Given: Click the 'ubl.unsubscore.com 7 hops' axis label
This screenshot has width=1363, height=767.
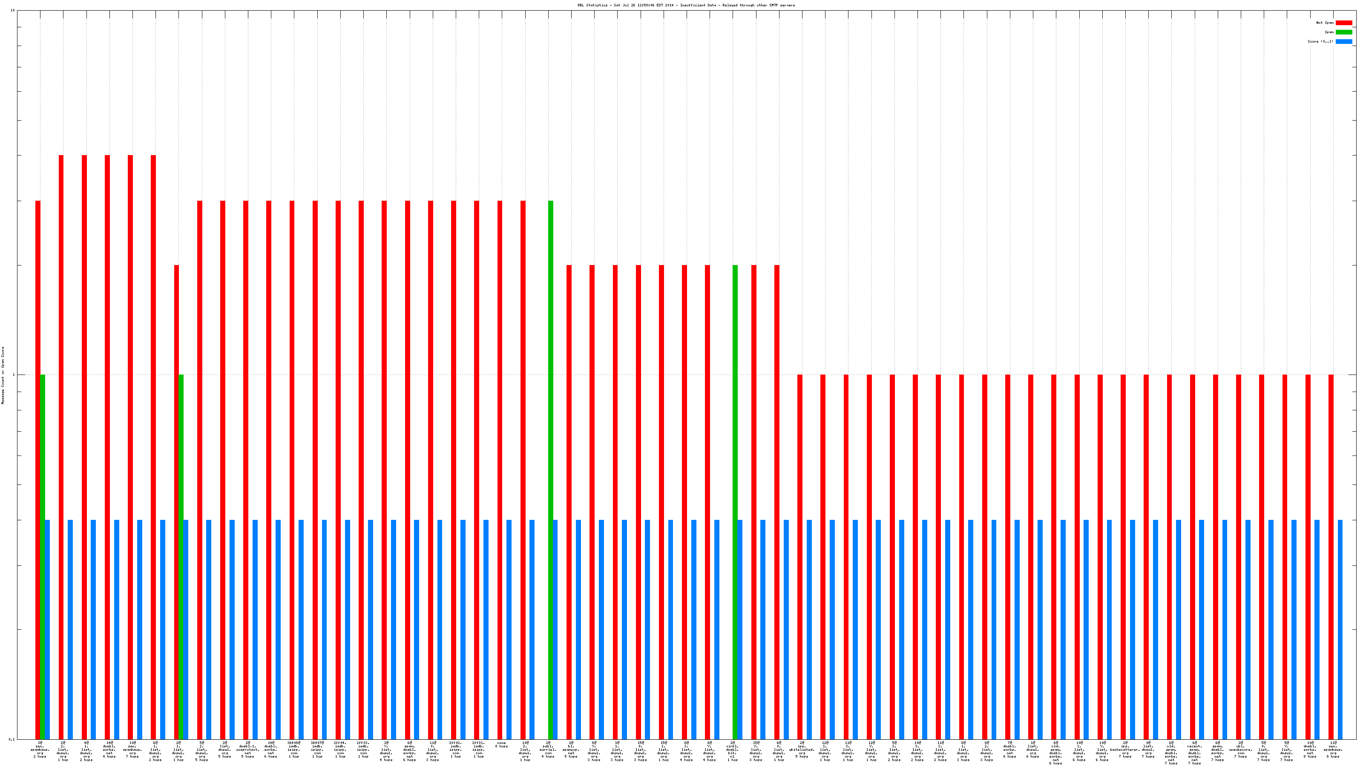Looking at the screenshot, I should 1240,750.
